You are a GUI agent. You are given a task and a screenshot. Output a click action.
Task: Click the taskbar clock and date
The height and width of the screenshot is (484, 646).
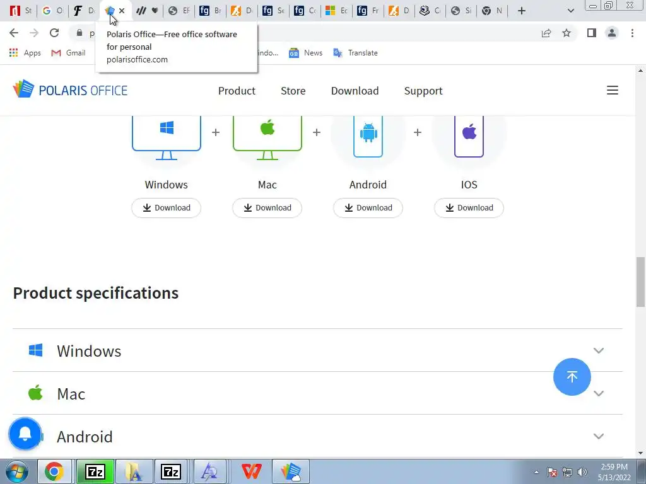click(614, 472)
